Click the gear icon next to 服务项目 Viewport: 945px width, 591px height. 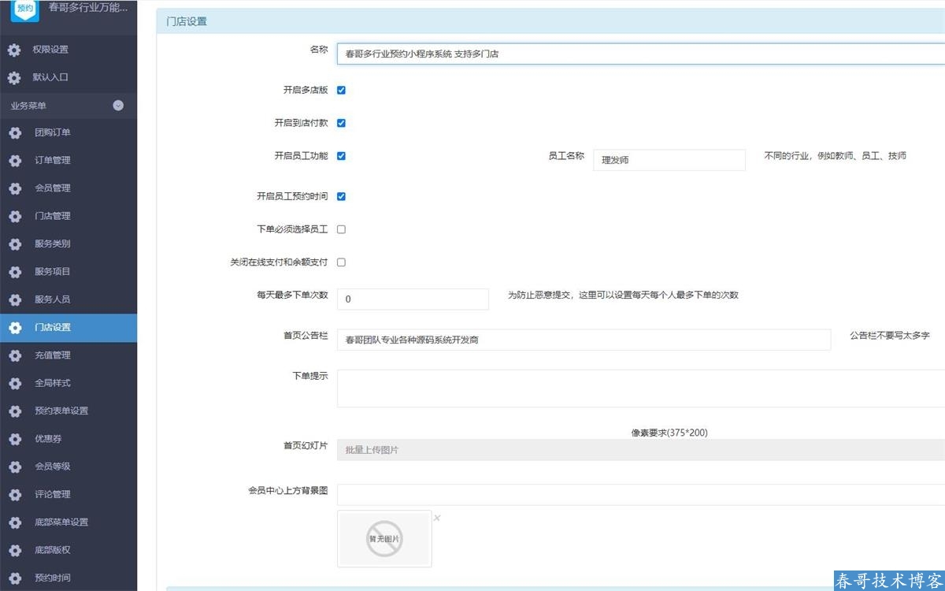point(14,272)
